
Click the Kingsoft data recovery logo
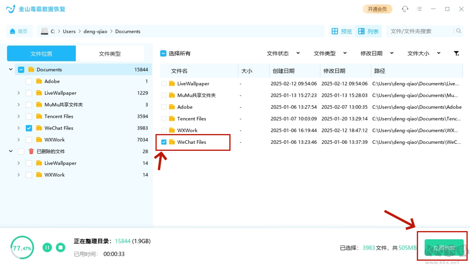tap(11, 9)
